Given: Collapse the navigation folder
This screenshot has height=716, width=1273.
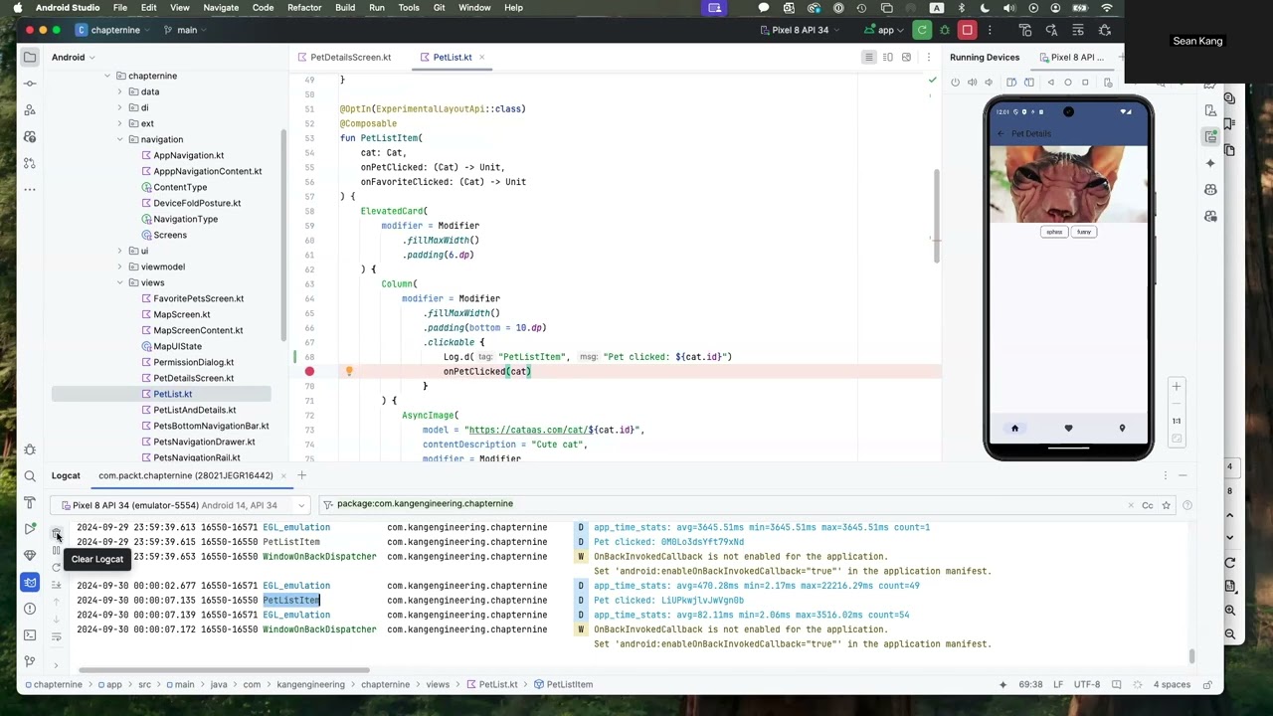Looking at the screenshot, I should 120,139.
